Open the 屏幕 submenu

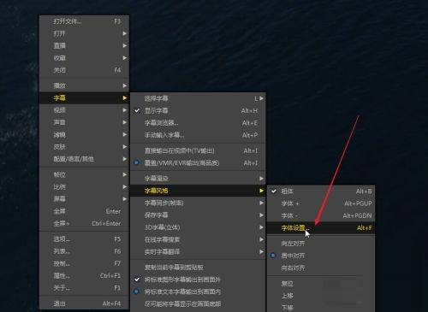84,199
